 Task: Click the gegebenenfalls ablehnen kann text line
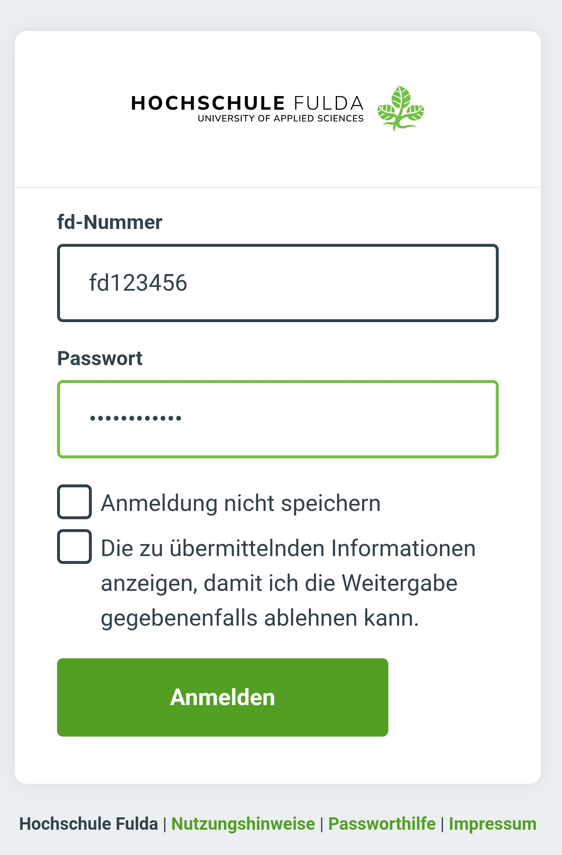point(260,618)
